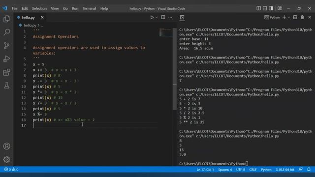Place cursor on empty line 17
The height and width of the screenshot is (177, 315).
pos(95,125)
